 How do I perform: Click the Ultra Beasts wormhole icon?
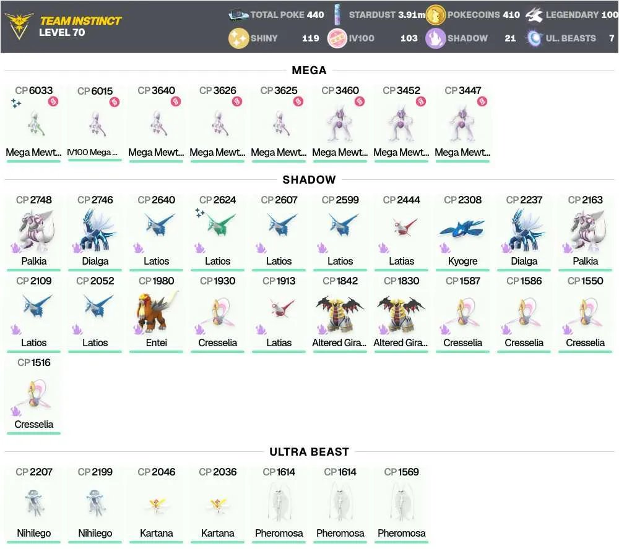pyautogui.click(x=534, y=38)
